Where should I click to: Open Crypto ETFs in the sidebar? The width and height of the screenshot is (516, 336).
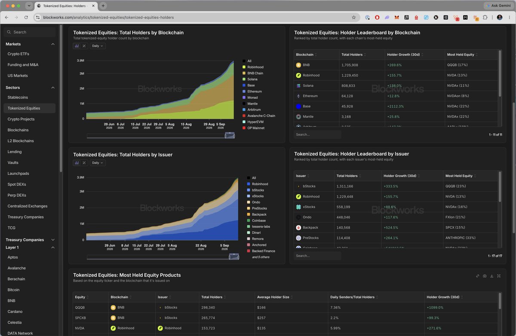coord(18,54)
